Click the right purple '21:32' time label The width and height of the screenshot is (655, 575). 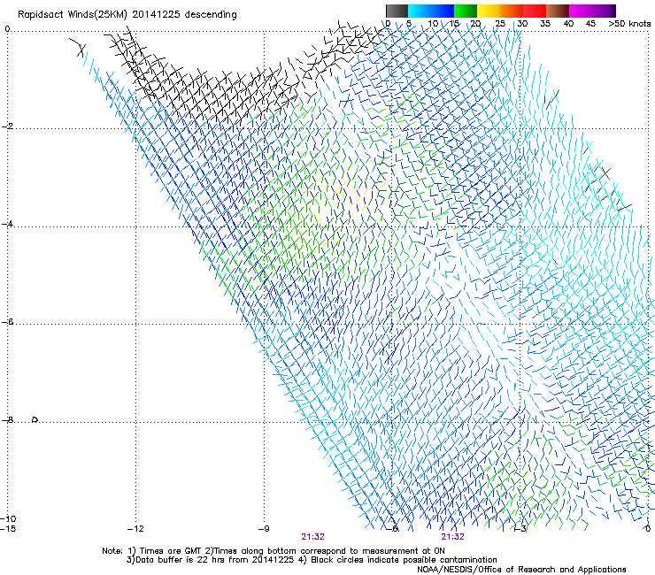coord(453,537)
